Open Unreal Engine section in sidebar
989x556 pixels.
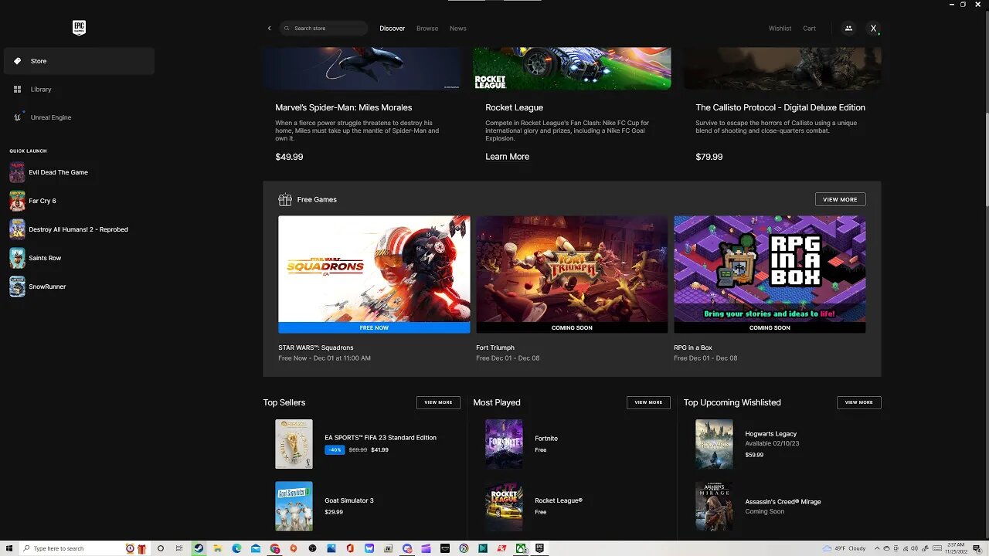[x=79, y=117]
